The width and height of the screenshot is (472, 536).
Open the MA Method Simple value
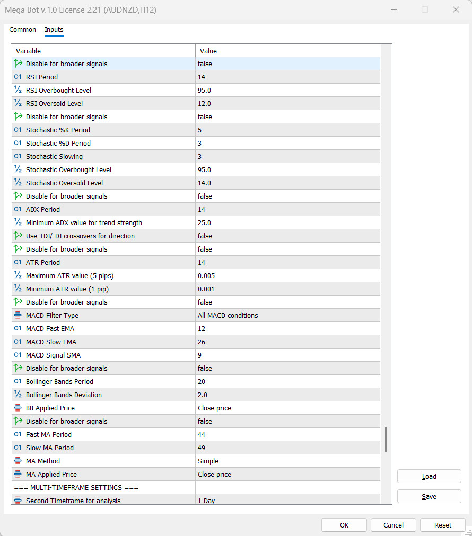click(288, 461)
